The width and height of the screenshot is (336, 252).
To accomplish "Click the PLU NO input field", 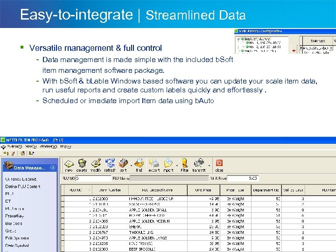I will click(93, 178).
